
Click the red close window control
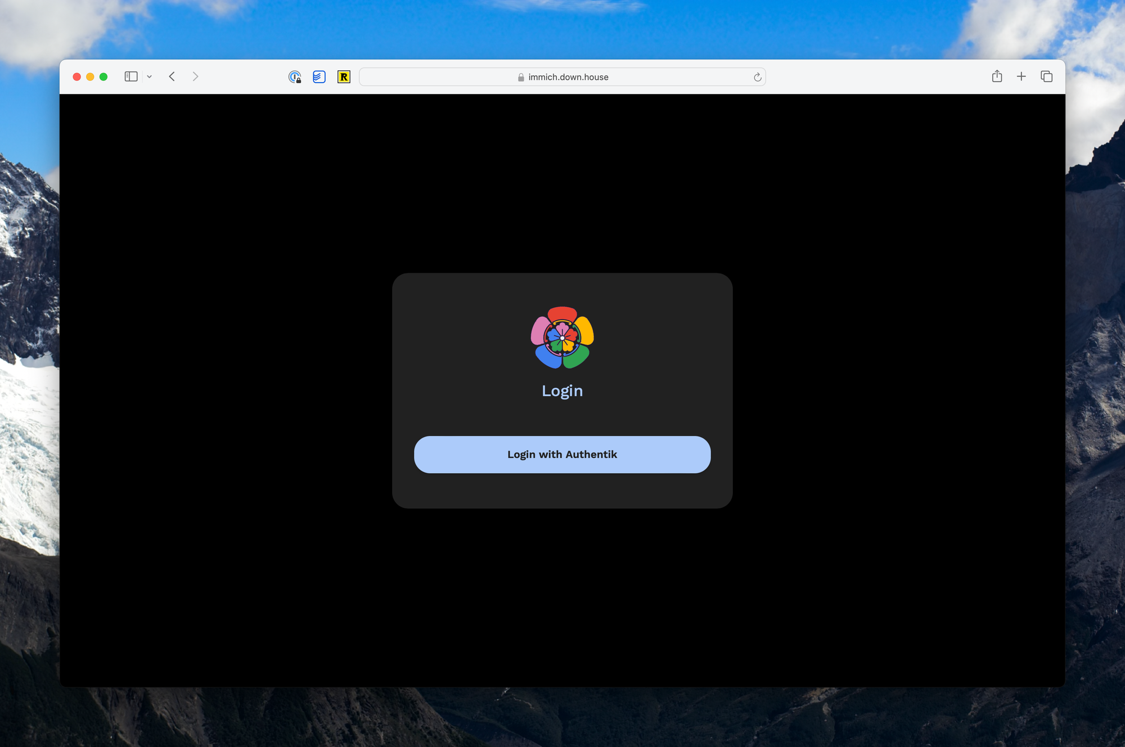[x=76, y=76]
